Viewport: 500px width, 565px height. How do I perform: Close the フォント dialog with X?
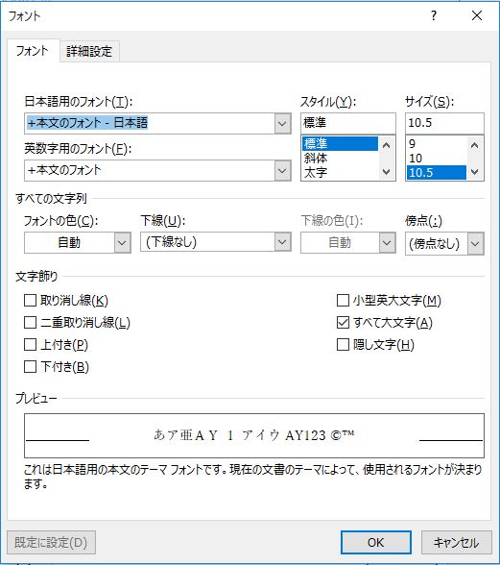click(x=477, y=15)
